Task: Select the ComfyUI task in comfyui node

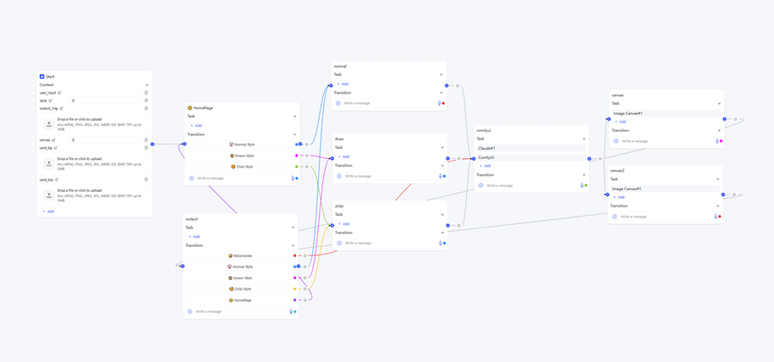Action: pyautogui.click(x=486, y=157)
